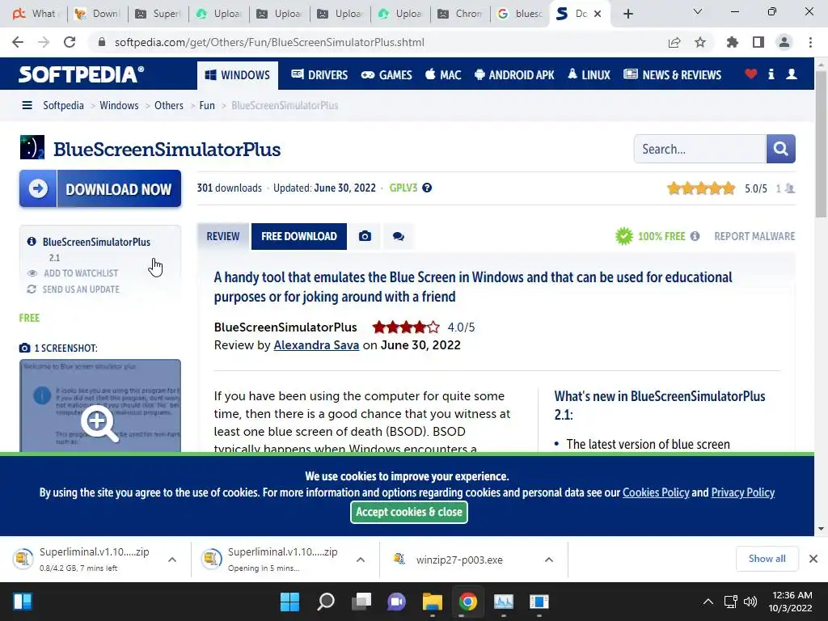Click the user account icon in Softpedia header
The width and height of the screenshot is (828, 621).
click(791, 74)
